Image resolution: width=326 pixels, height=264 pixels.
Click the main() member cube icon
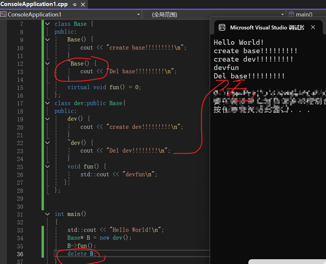pos(291,14)
